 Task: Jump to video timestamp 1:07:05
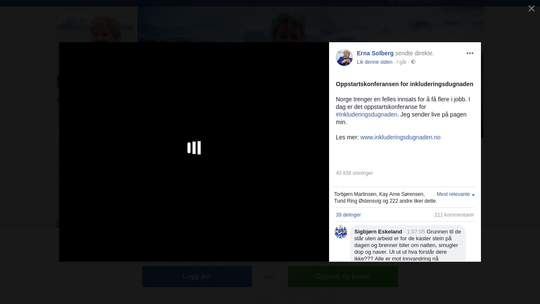pos(416,232)
